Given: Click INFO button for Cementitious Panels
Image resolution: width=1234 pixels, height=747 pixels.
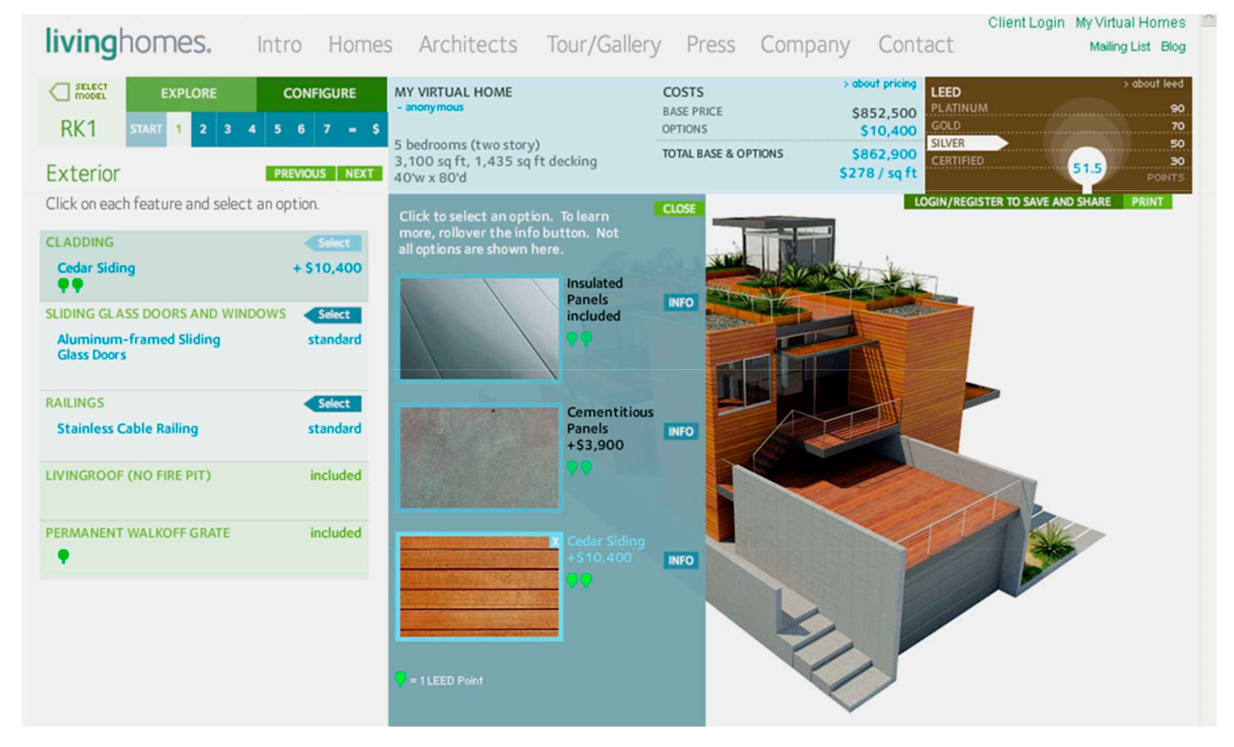Looking at the screenshot, I should click(x=680, y=431).
